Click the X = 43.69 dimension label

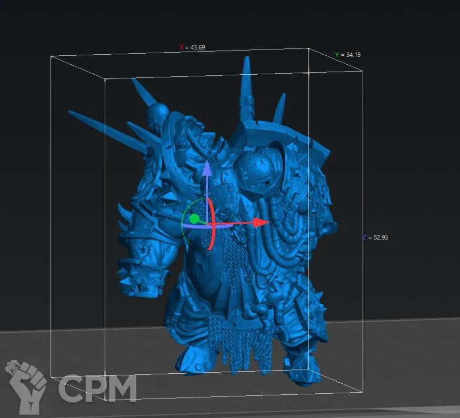pyautogui.click(x=192, y=47)
